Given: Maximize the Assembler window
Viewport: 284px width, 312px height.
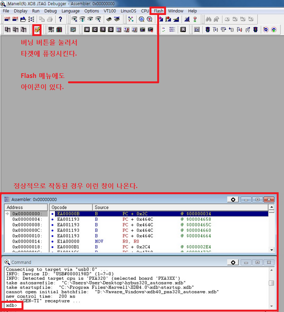Looking at the screenshot, I should click(x=257, y=200).
